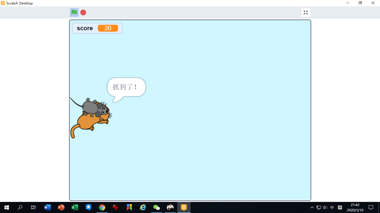Click the 拼 Pinyin IME mode icon
The image size is (380, 213).
click(x=340, y=207)
